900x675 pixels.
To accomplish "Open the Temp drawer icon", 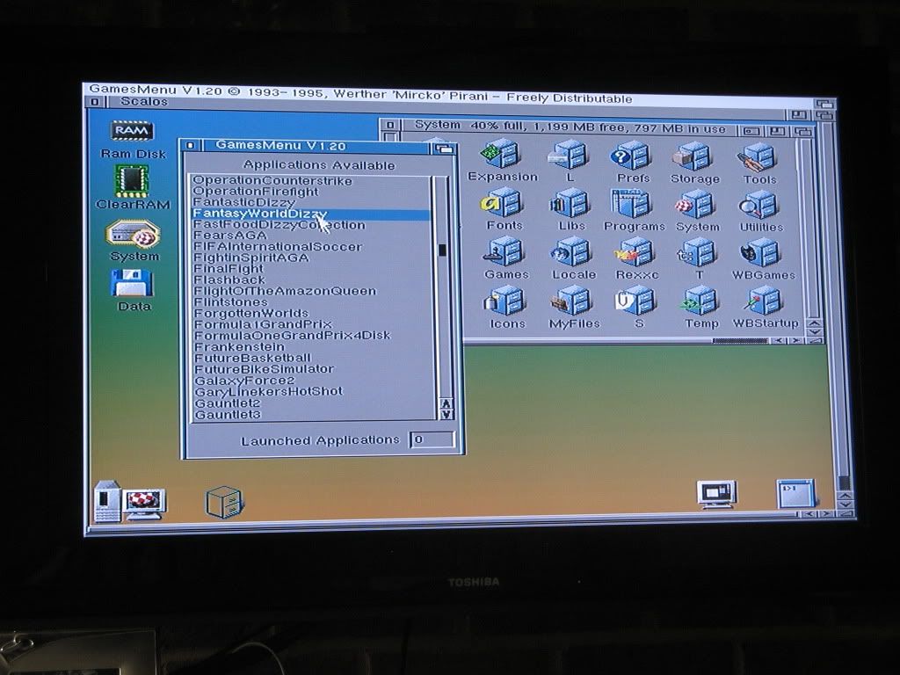I will (x=699, y=302).
